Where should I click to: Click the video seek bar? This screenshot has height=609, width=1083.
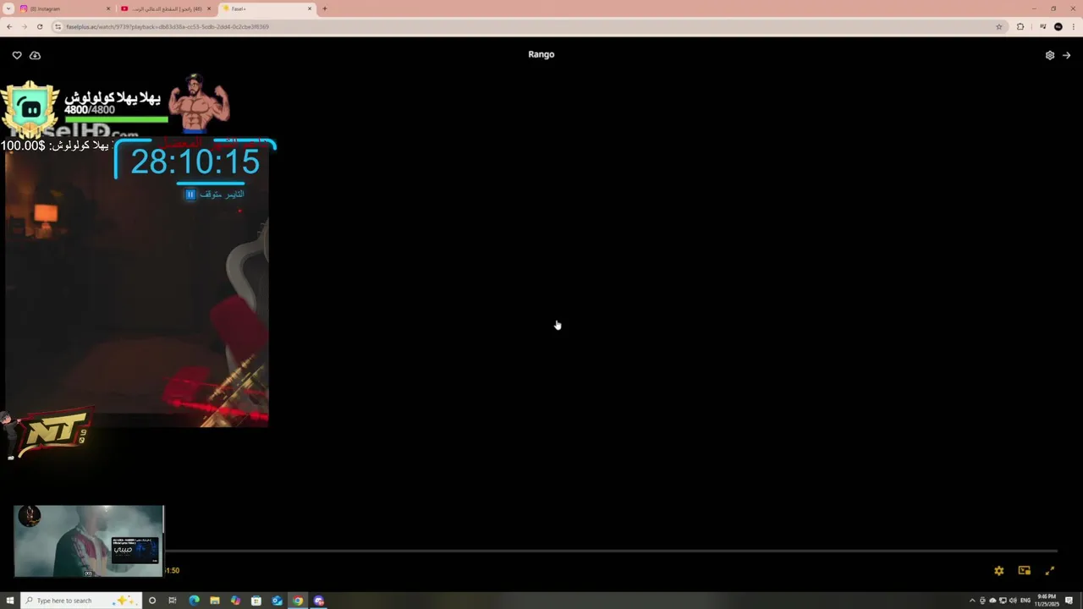coord(609,551)
